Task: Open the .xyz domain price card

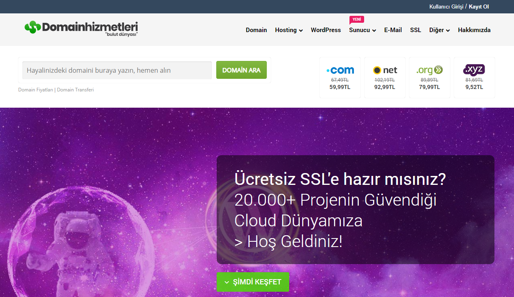Action: click(x=474, y=78)
